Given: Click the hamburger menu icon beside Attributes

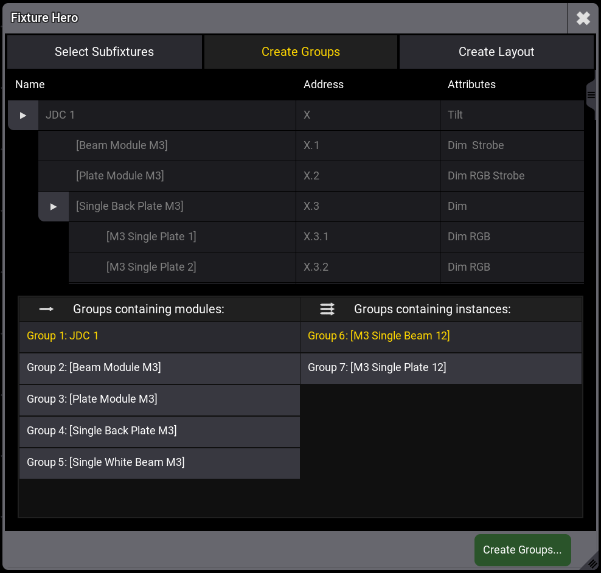Looking at the screenshot, I should pyautogui.click(x=591, y=95).
